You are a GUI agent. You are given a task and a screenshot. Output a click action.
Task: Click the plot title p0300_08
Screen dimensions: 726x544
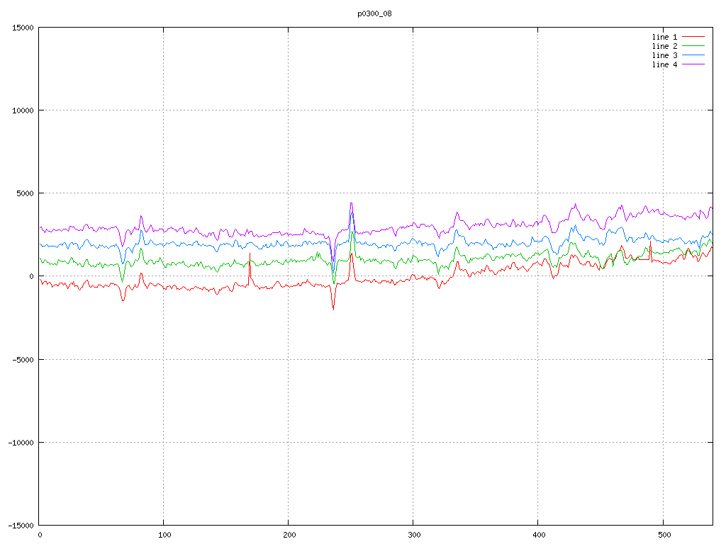point(374,14)
